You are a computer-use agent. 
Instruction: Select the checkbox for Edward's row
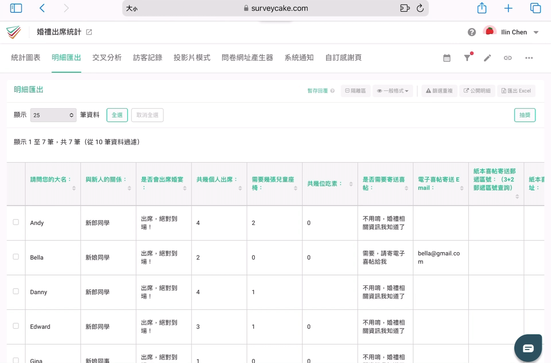point(16,326)
